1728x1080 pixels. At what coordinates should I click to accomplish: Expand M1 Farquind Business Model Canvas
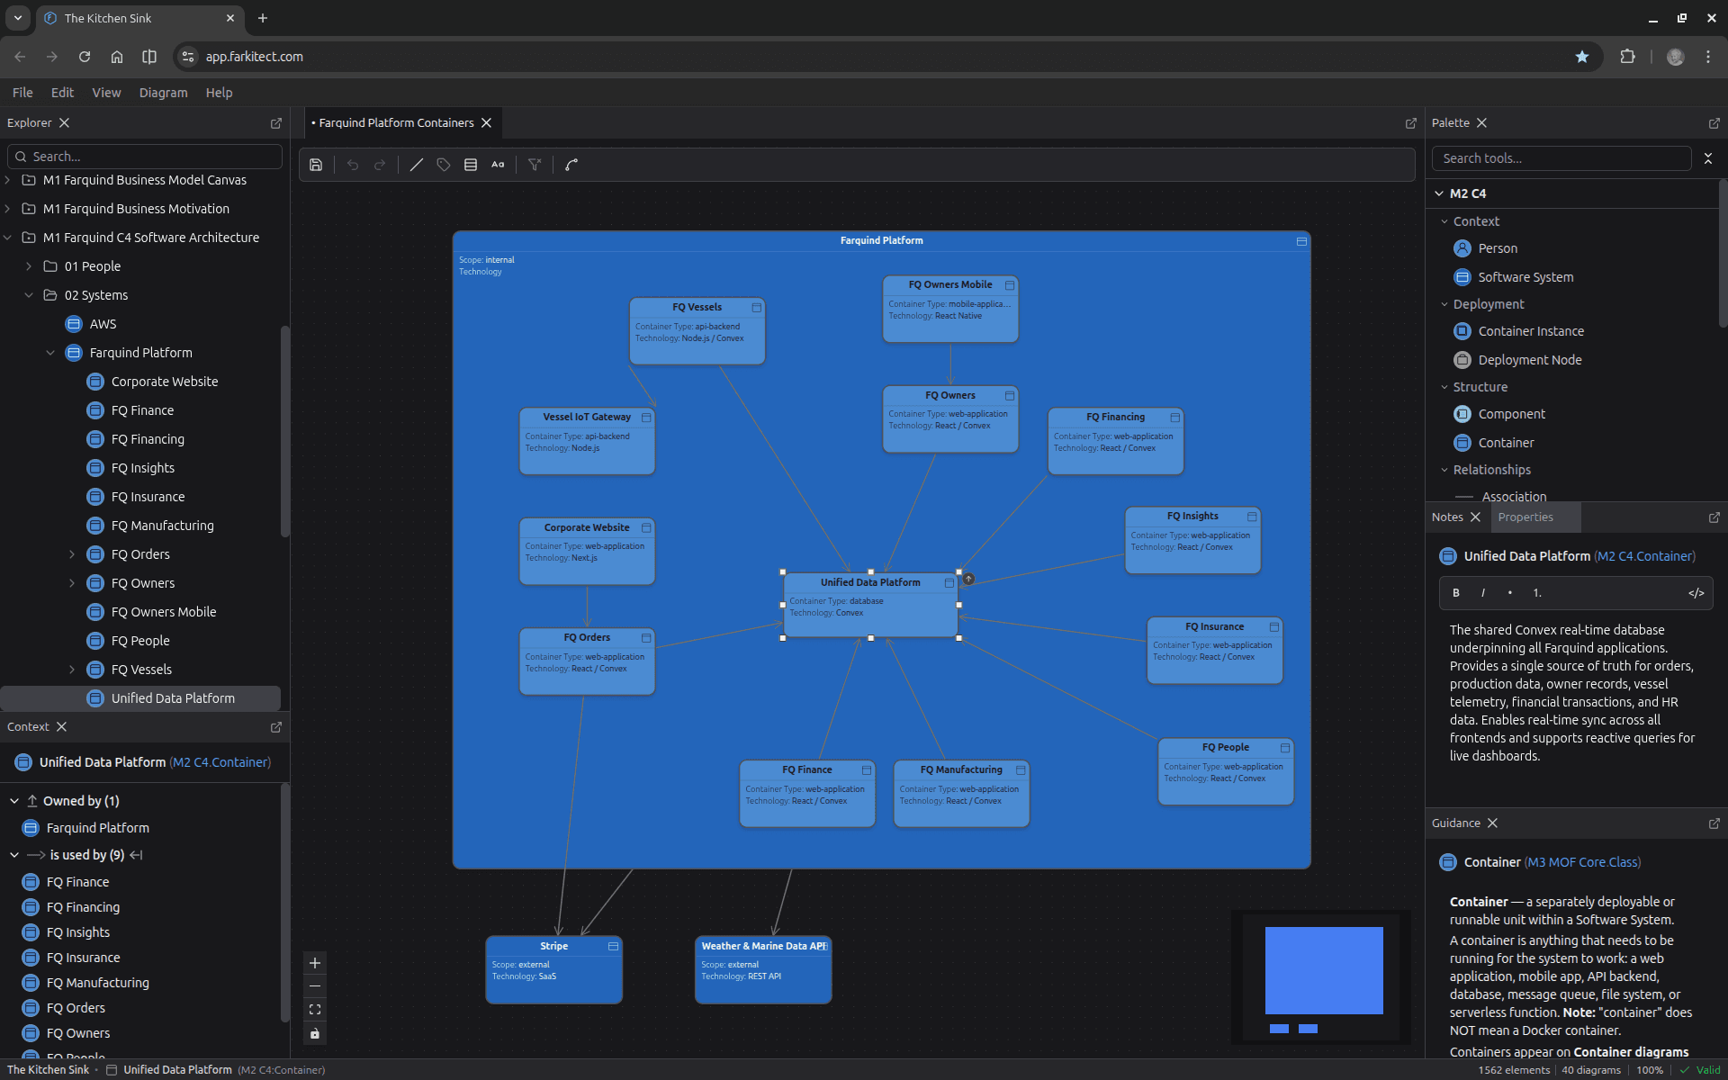(8, 181)
